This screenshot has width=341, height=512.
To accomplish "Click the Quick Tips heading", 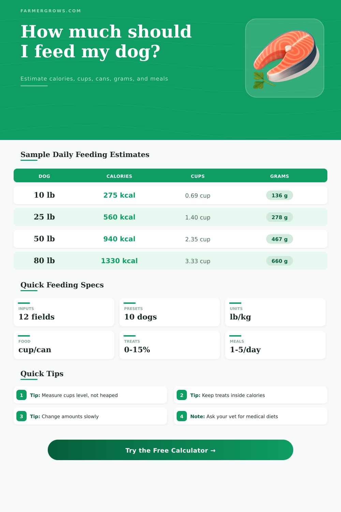I will [42, 374].
